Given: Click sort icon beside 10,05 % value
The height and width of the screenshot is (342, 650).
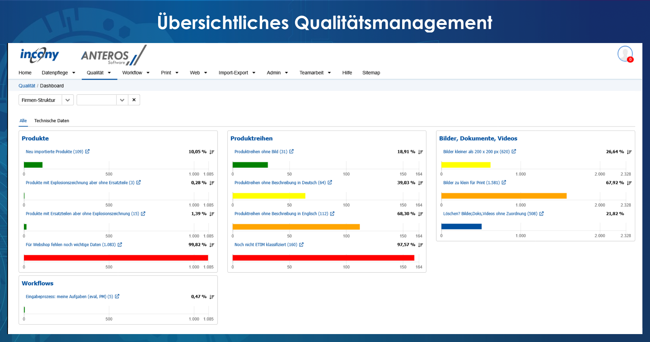Looking at the screenshot, I should click(x=212, y=152).
